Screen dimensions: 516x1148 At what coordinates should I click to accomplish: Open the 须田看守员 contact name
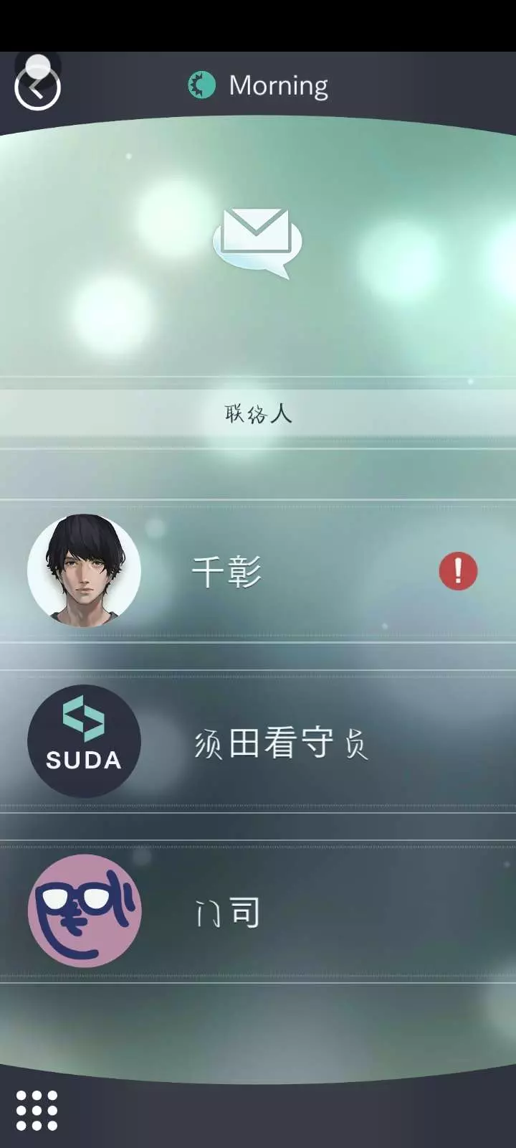(281, 743)
